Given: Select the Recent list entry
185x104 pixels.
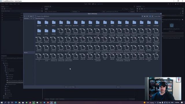Looking at the screenshot, I should point(29,53).
